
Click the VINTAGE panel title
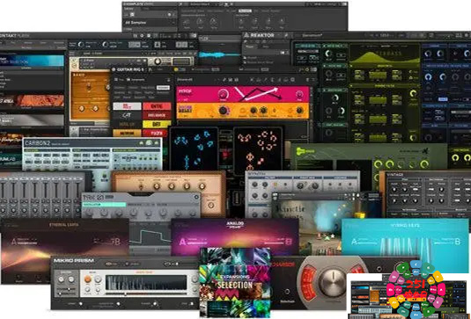[x=395, y=174]
